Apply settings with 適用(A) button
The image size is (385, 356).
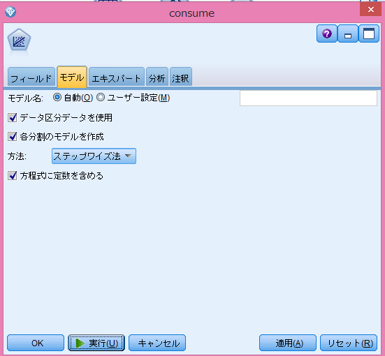tap(288, 343)
